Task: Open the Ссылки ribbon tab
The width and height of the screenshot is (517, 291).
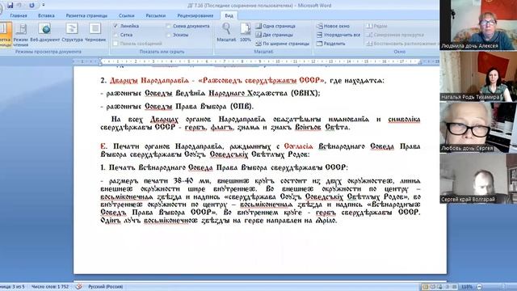Action: click(x=127, y=15)
